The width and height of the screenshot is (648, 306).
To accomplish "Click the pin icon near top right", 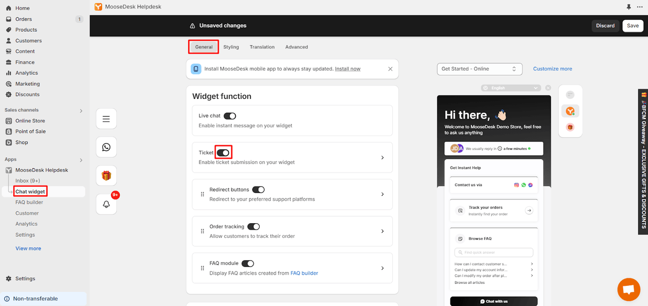I will pyautogui.click(x=628, y=7).
